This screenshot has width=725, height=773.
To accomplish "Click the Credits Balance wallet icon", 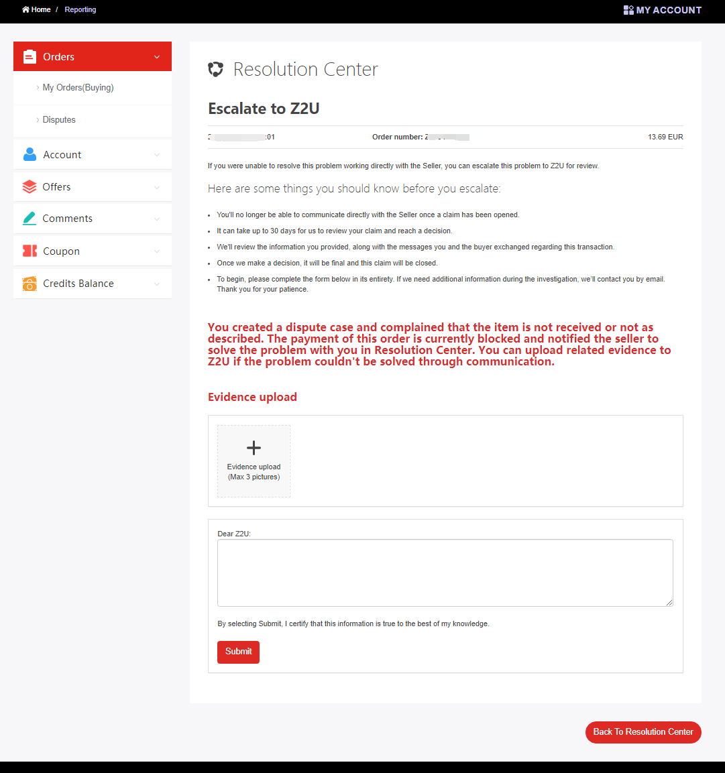I will 30,284.
